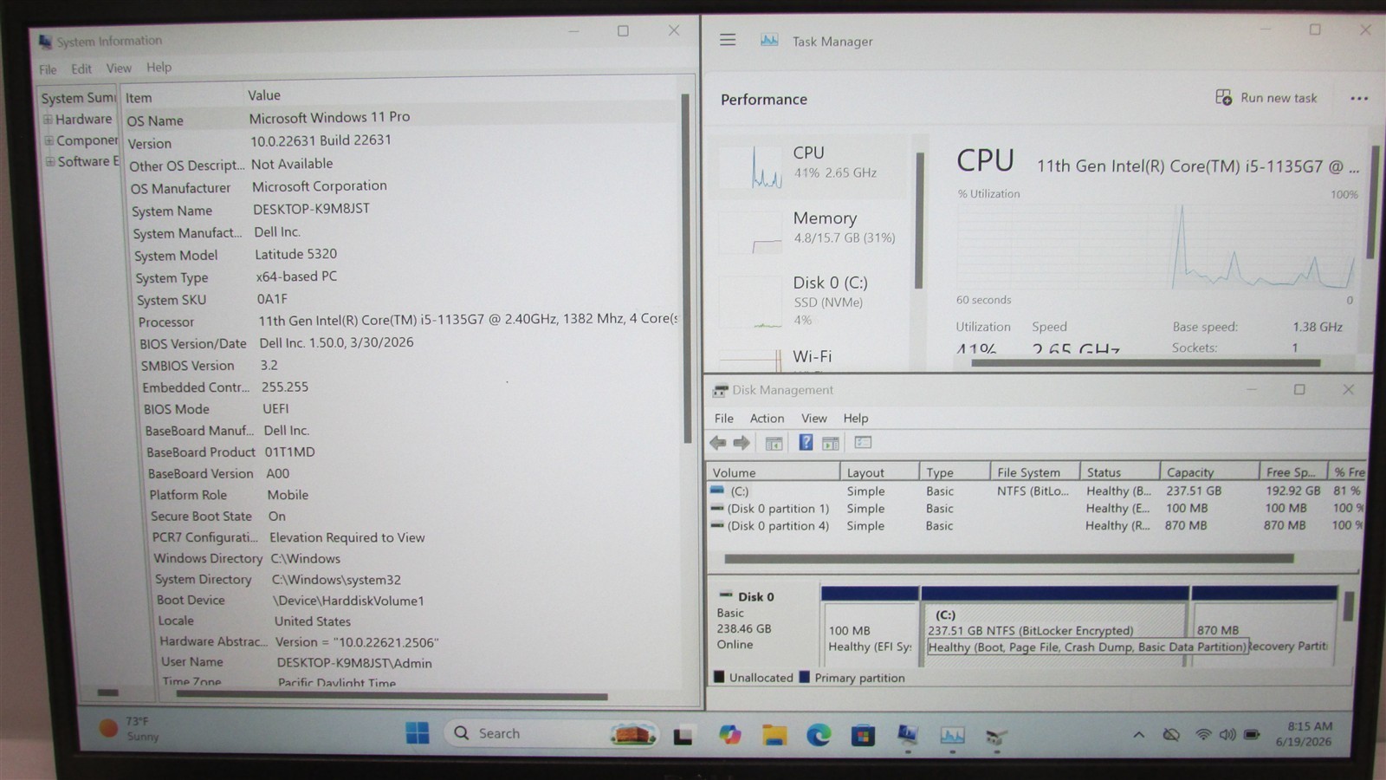1386x780 pixels.
Task: Open Windows Start menu
Action: click(x=418, y=733)
